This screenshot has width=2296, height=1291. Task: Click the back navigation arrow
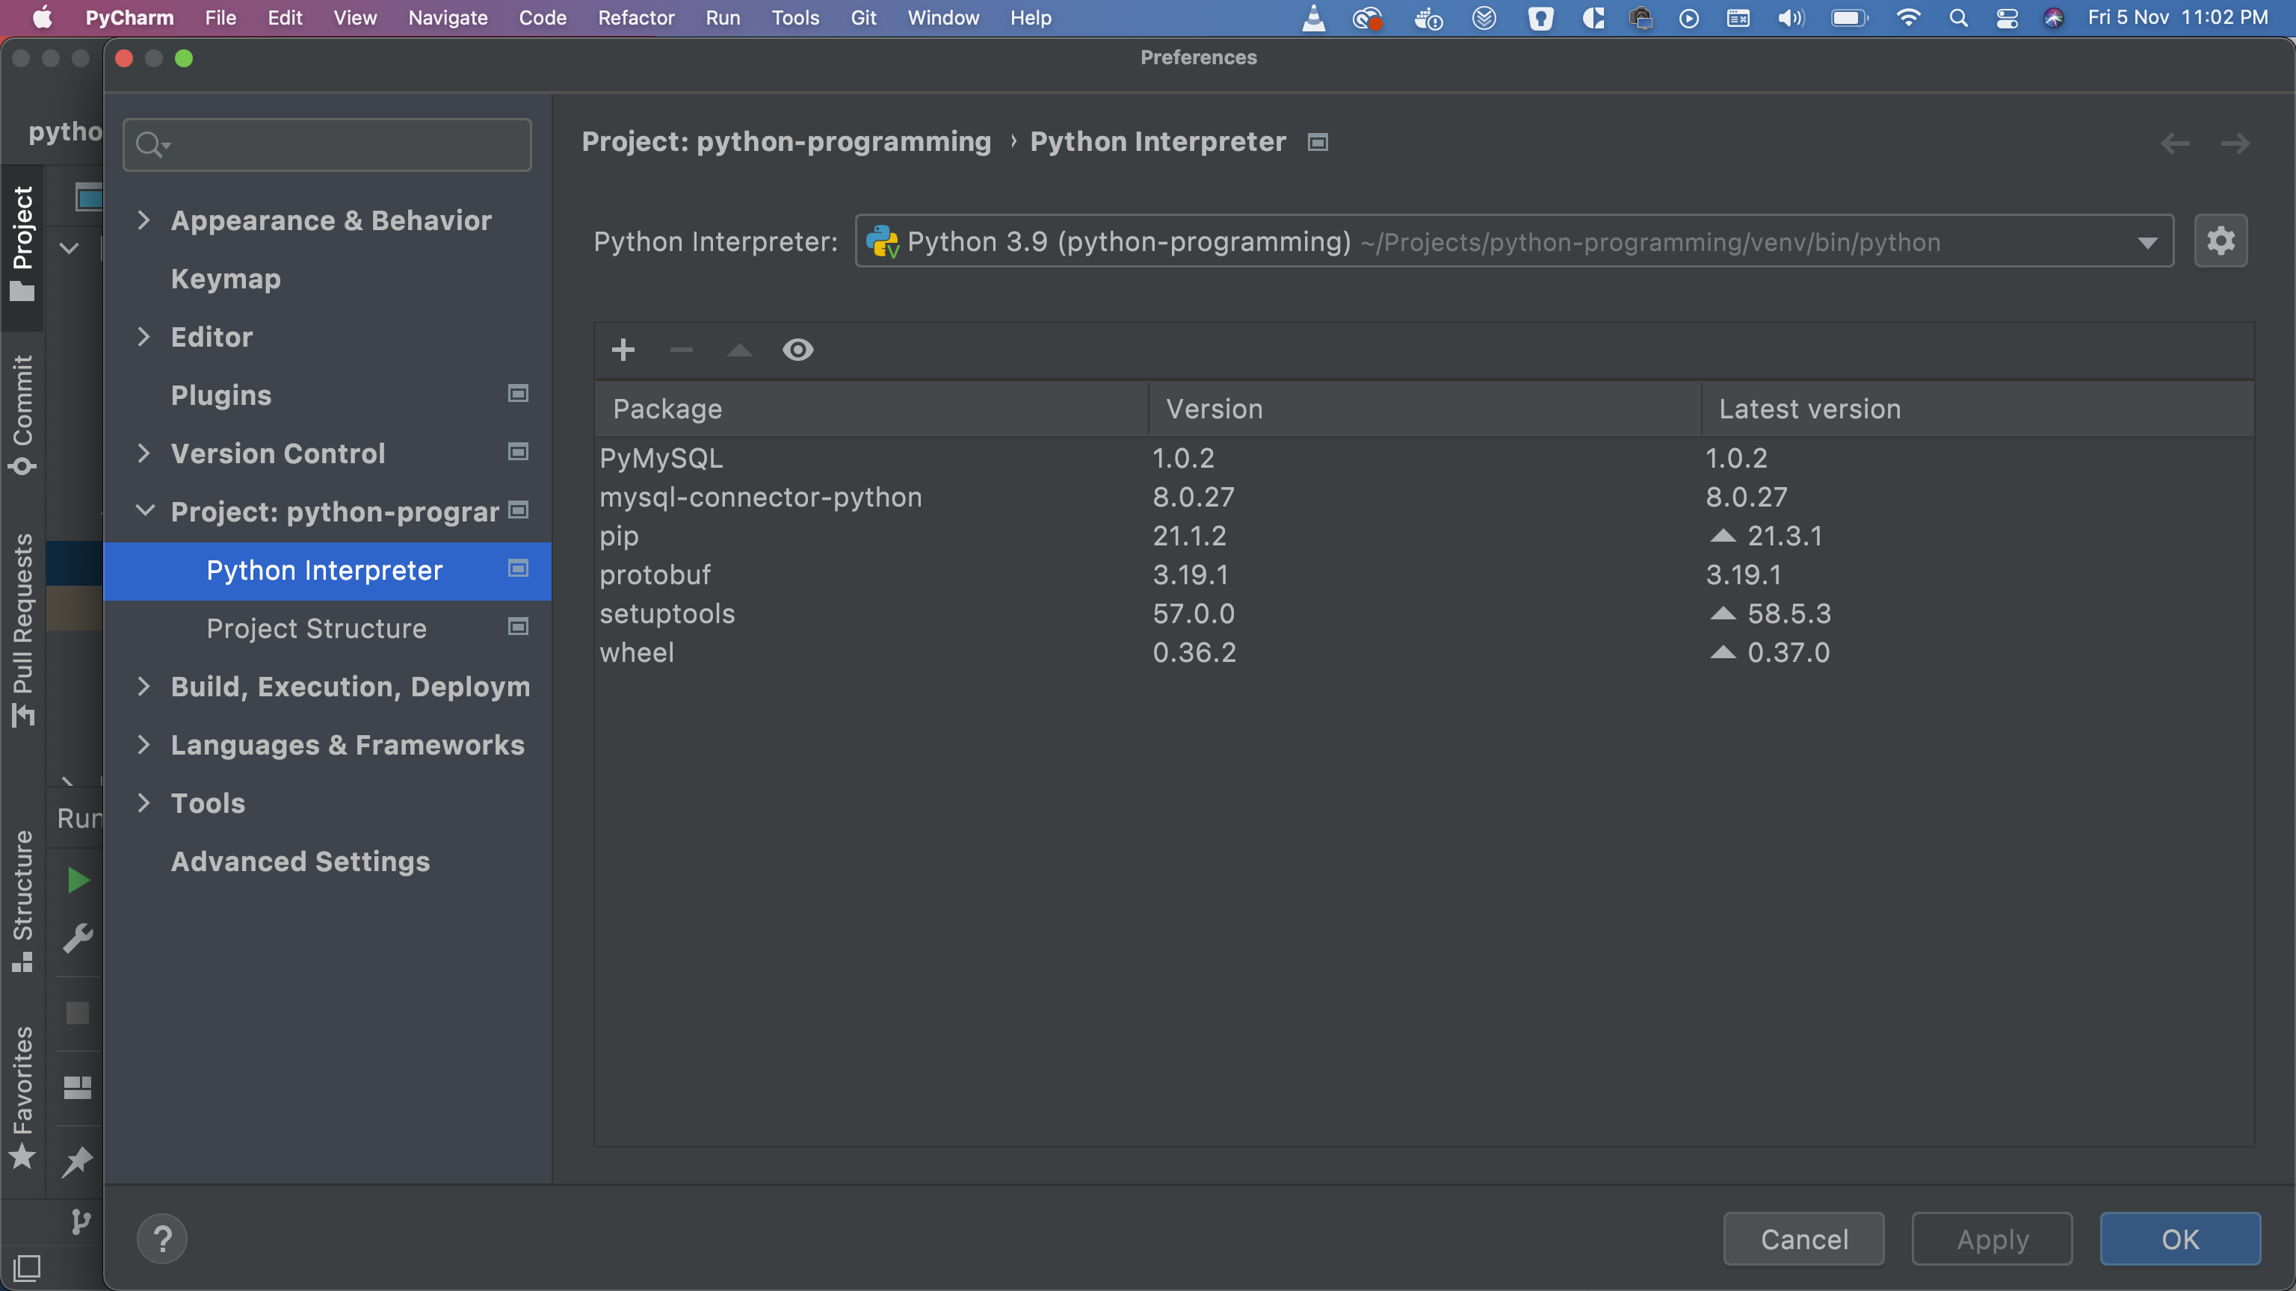[2175, 143]
